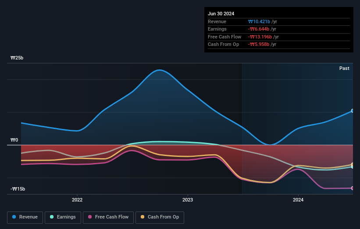Screen dimensions: 360x229
Task: Click the blue Revenue endpoint marker
Action: [x=353, y=111]
